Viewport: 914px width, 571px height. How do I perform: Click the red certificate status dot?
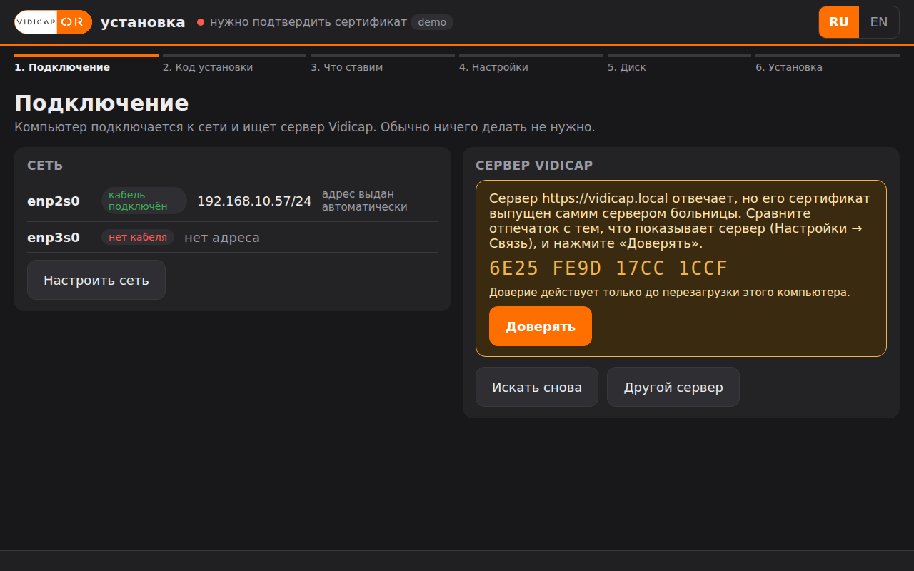coord(201,22)
